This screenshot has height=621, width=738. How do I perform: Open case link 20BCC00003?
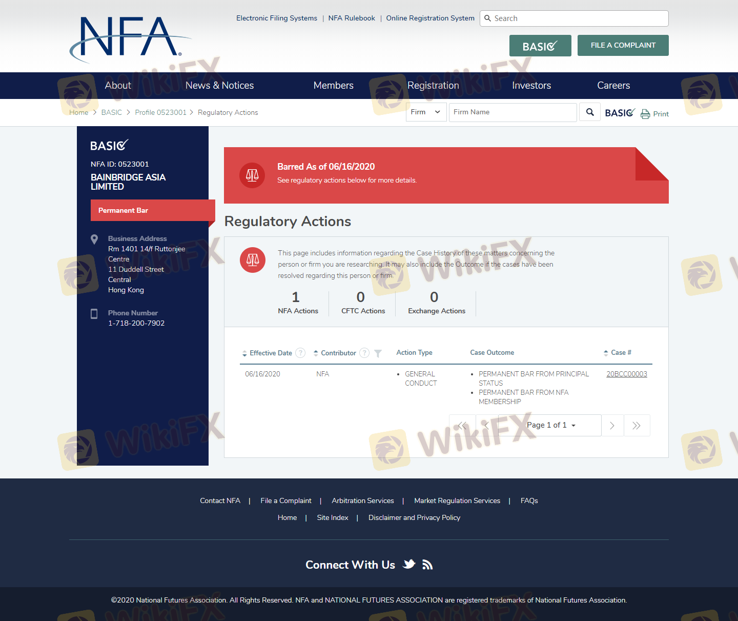626,374
